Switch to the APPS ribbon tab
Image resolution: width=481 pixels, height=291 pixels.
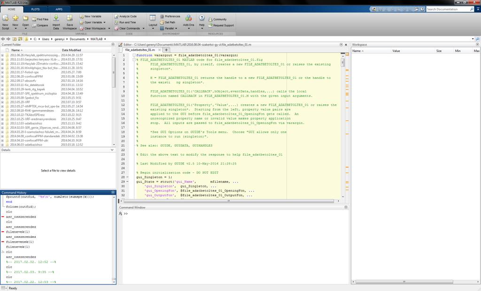point(59,9)
